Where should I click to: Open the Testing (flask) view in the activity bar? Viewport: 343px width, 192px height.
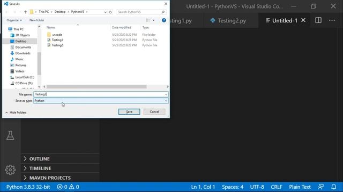10,135
